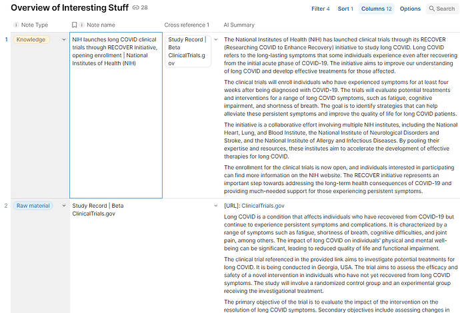Open the Filter menu showing 4 filters
This screenshot has width=460, height=313.
click(x=320, y=9)
